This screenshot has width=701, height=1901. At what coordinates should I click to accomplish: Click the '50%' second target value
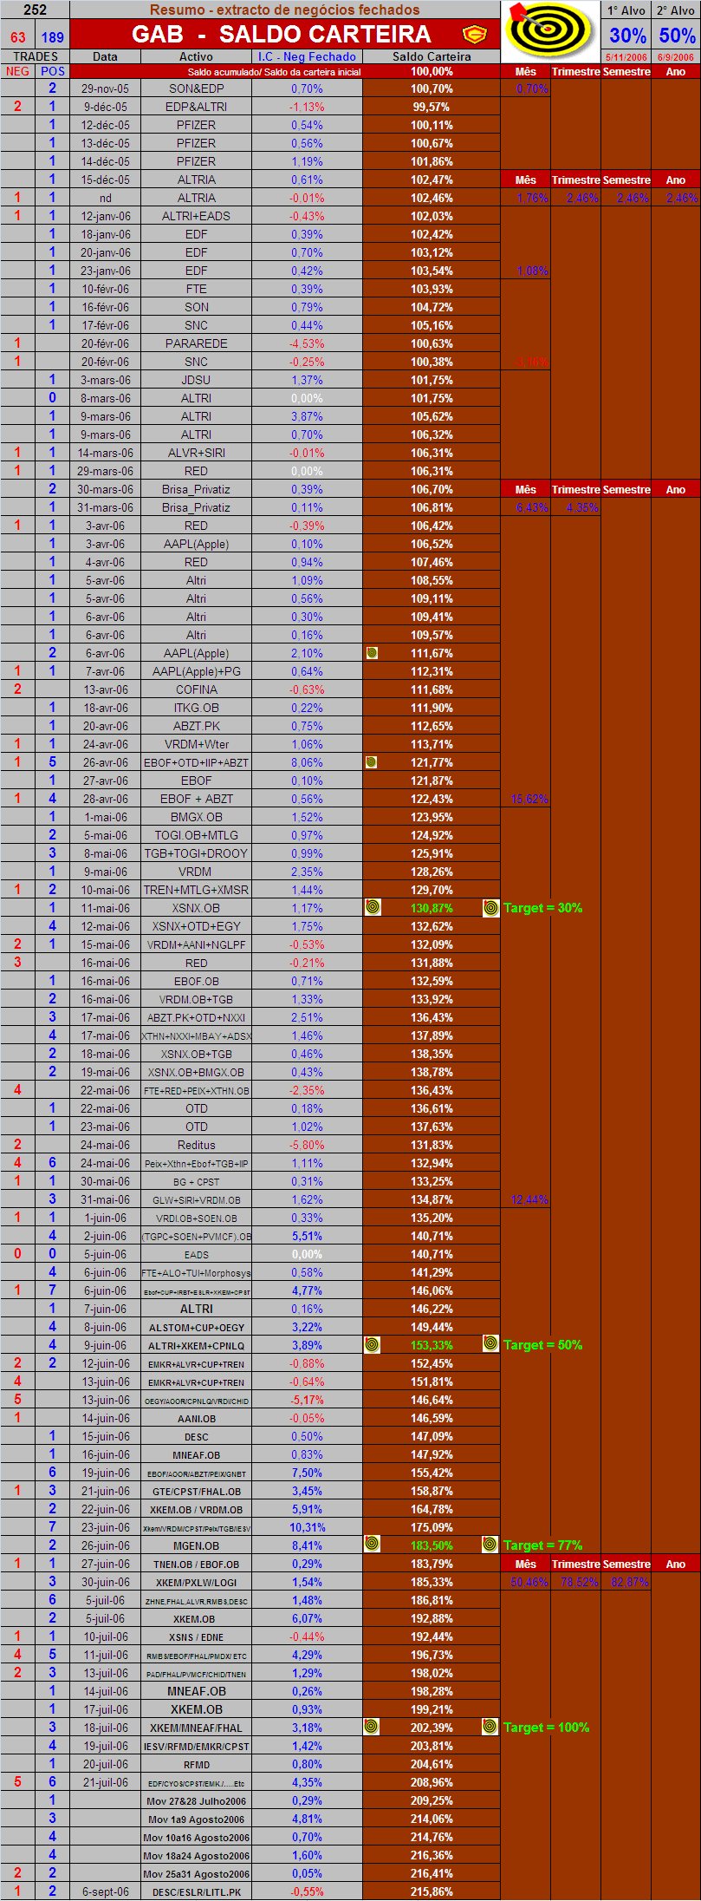pos(677,36)
